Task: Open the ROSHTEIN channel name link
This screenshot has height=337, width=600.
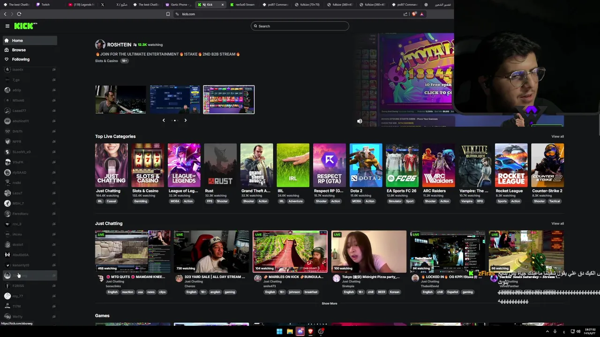Action: pyautogui.click(x=119, y=44)
